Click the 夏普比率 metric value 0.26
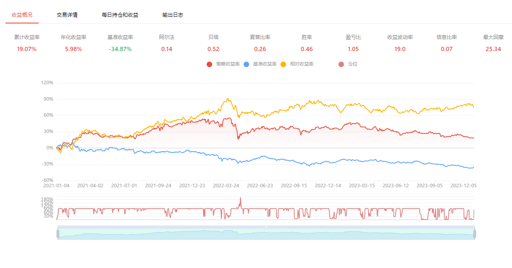Viewport: 512px width, 268px height. click(260, 49)
